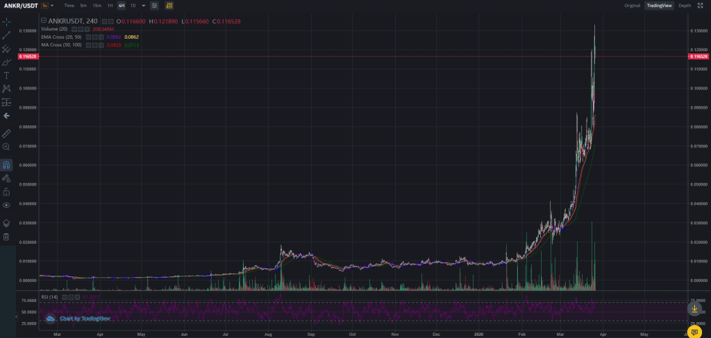Pick the ruler measure tool
This screenshot has height=338, width=711.
click(x=6, y=133)
